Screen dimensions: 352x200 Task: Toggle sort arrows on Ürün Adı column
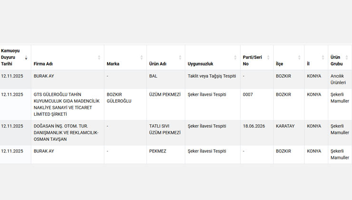click(x=180, y=58)
